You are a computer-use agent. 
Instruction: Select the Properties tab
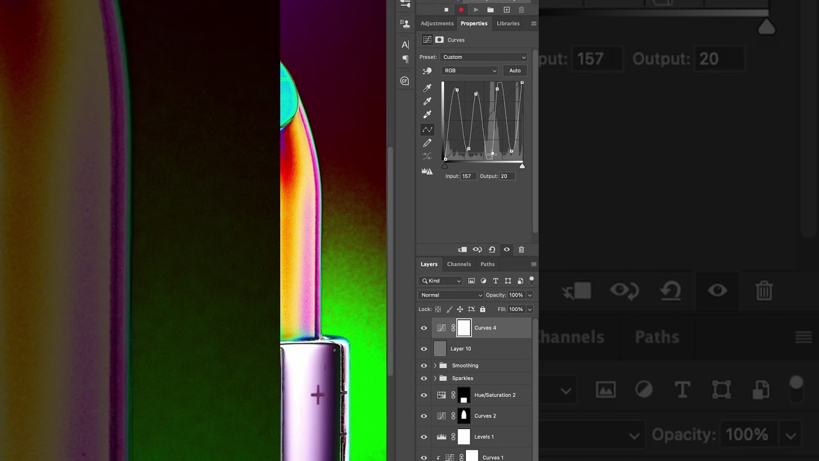tap(474, 24)
